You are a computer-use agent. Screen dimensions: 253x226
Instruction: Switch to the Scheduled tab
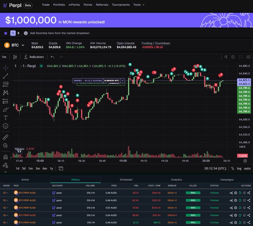pos(126,180)
